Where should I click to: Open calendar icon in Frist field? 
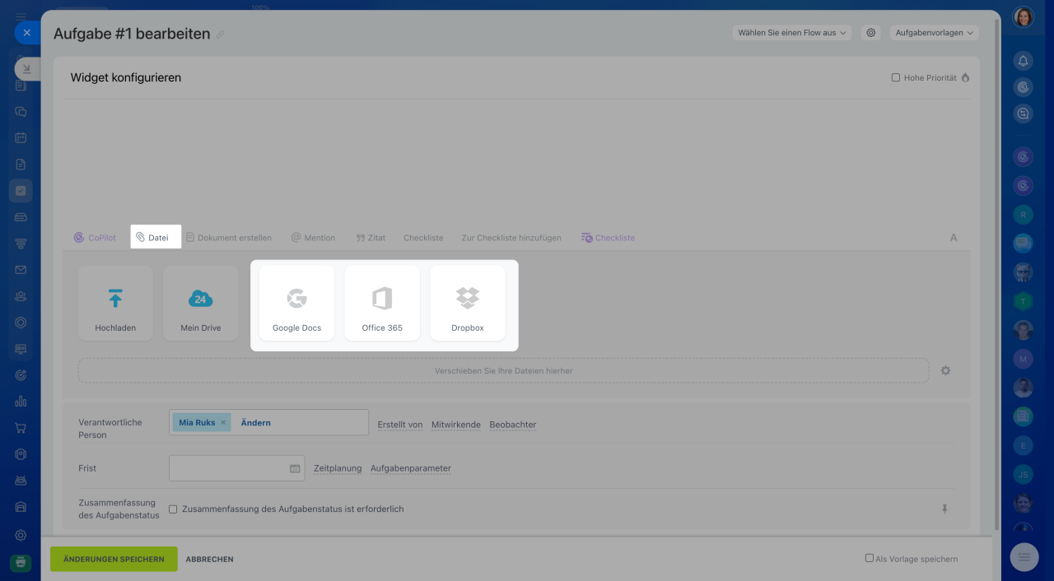(295, 468)
